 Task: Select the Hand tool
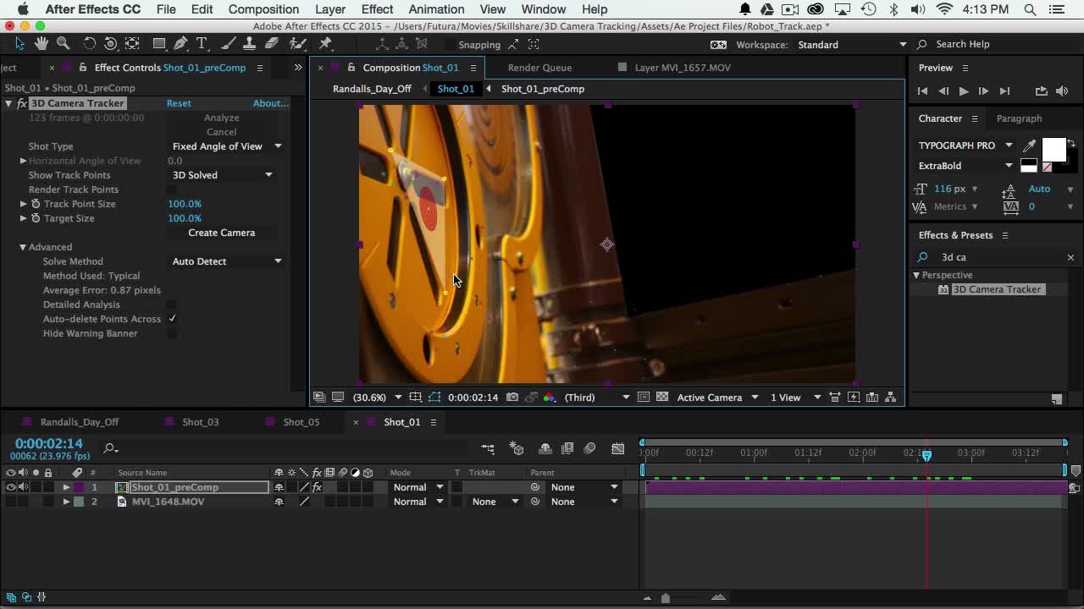pyautogui.click(x=41, y=44)
